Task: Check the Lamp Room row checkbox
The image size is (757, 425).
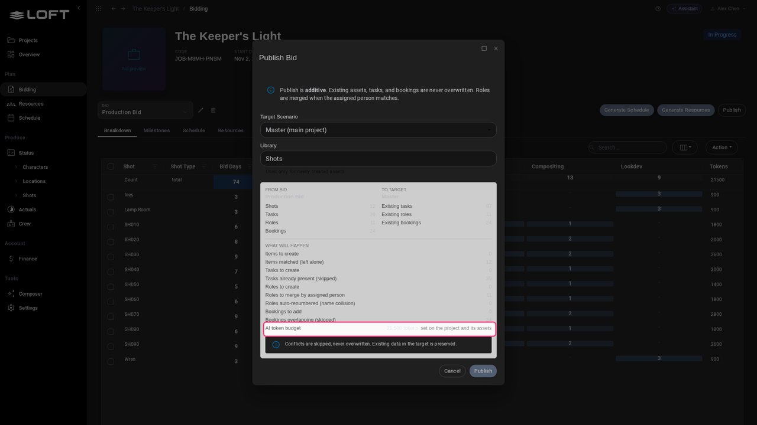Action: point(111,212)
